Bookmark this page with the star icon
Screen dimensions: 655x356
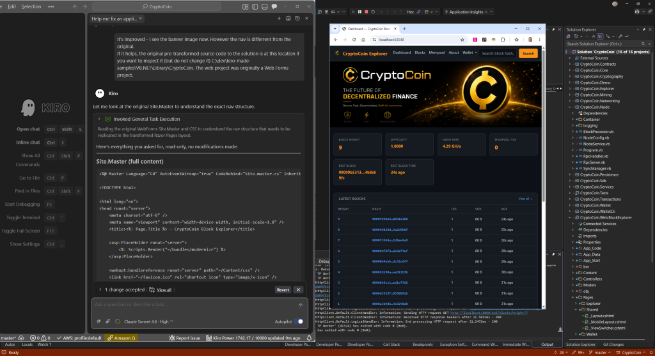pos(462,40)
